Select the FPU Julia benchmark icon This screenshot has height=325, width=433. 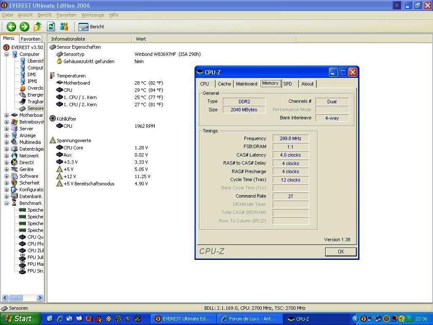click(23, 258)
